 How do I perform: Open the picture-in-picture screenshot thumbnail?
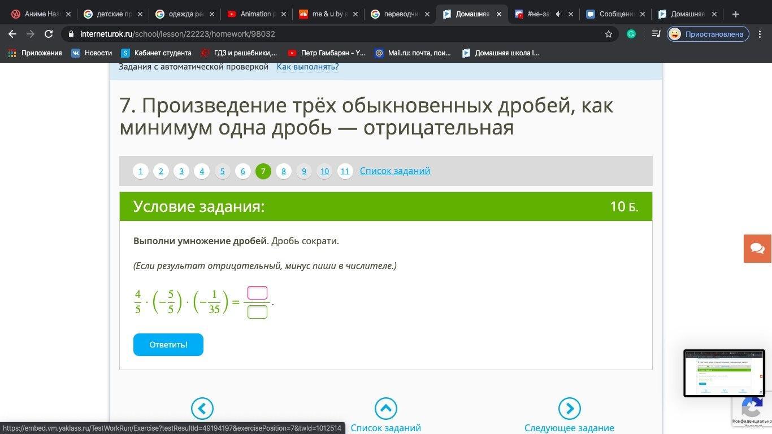pos(724,373)
